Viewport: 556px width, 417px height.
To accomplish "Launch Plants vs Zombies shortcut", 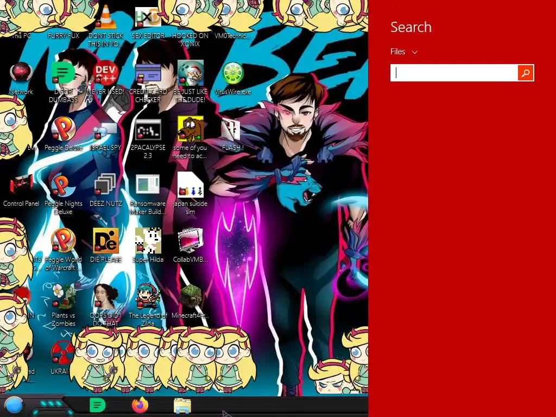I will coord(63,296).
